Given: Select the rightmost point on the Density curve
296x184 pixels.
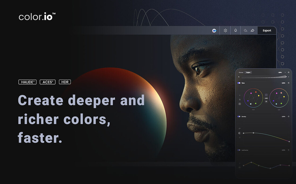Looking at the screenshot, I should pos(289,141).
